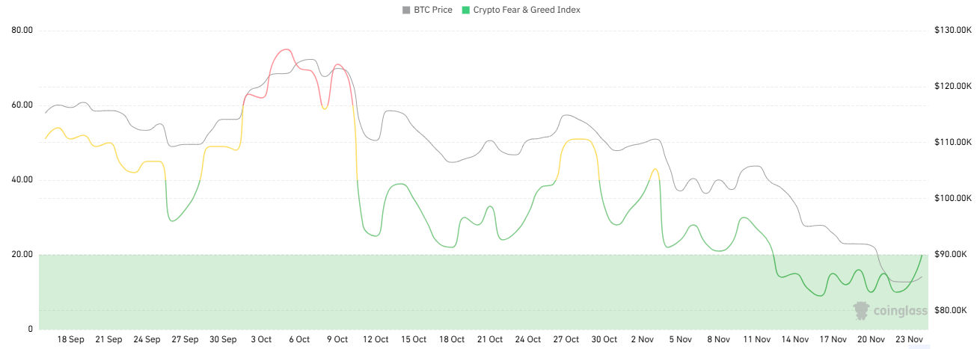Click the gray BTC Price legend swatch
The width and height of the screenshot is (980, 349).
click(407, 10)
